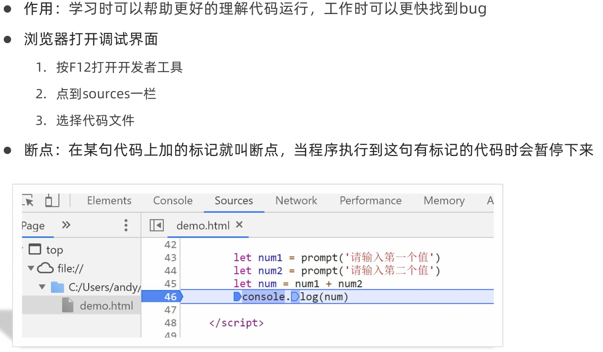Open the Elements tab
The image size is (603, 352).
click(109, 200)
